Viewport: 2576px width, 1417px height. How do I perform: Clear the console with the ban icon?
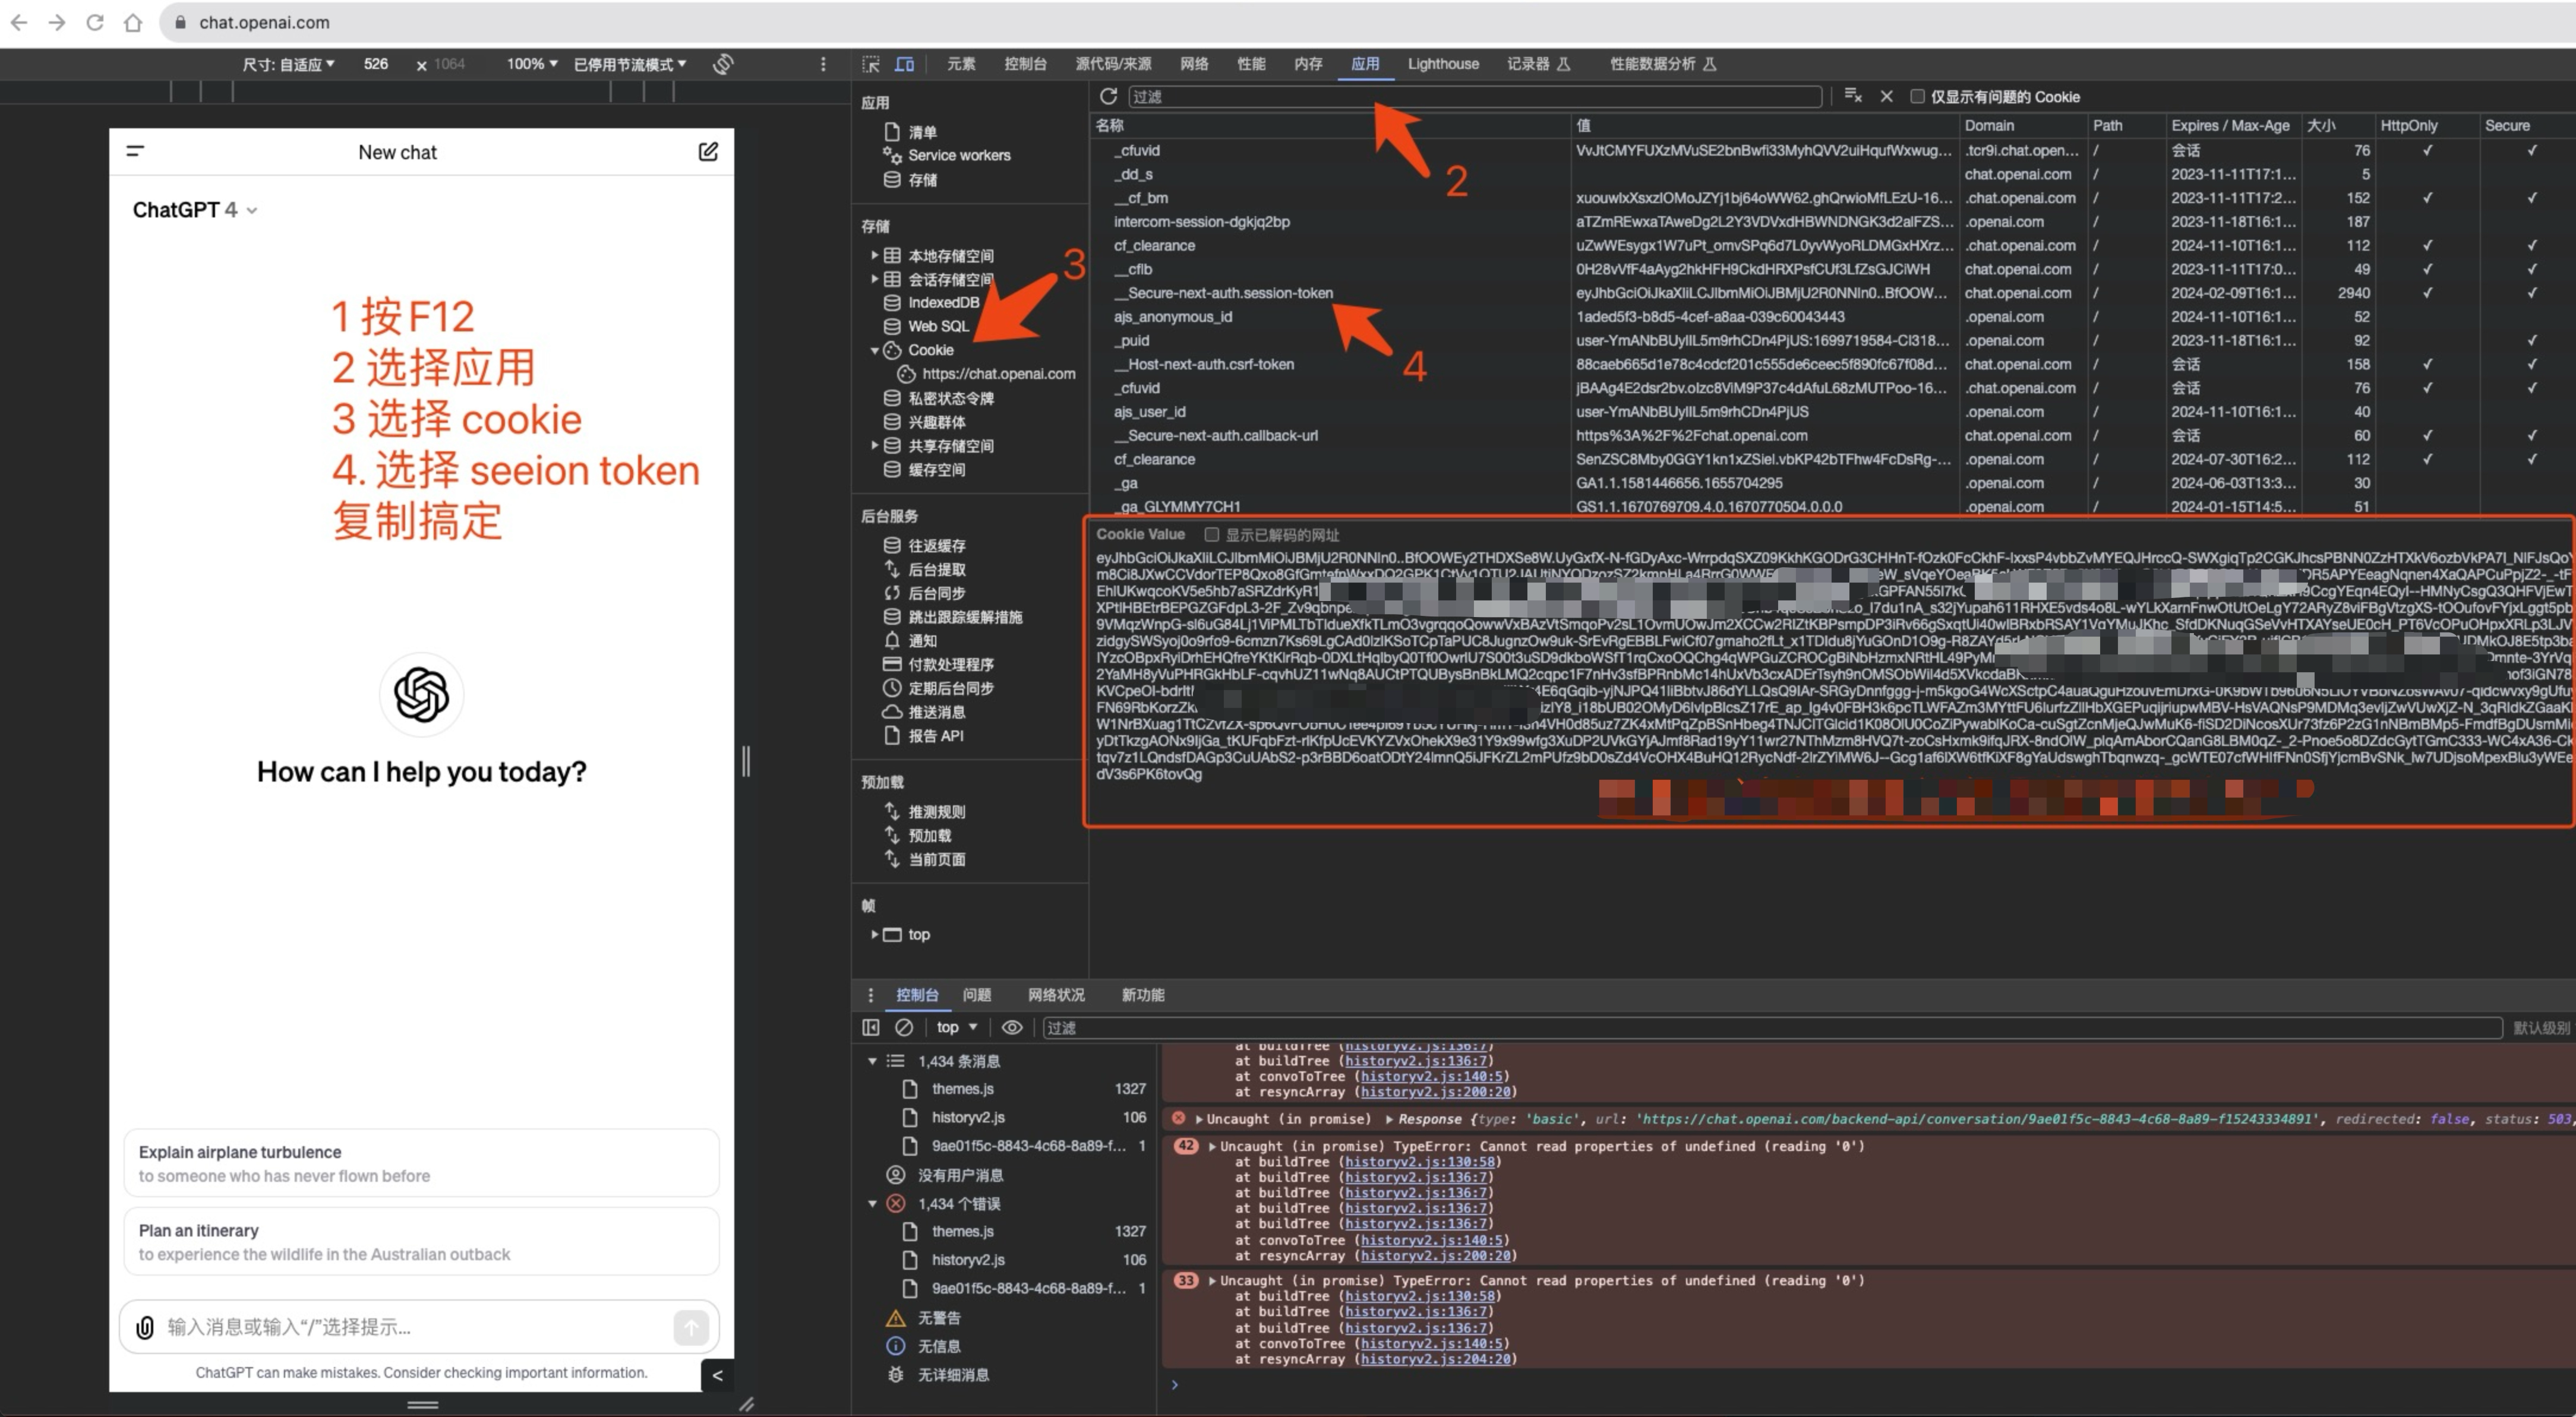904,1027
